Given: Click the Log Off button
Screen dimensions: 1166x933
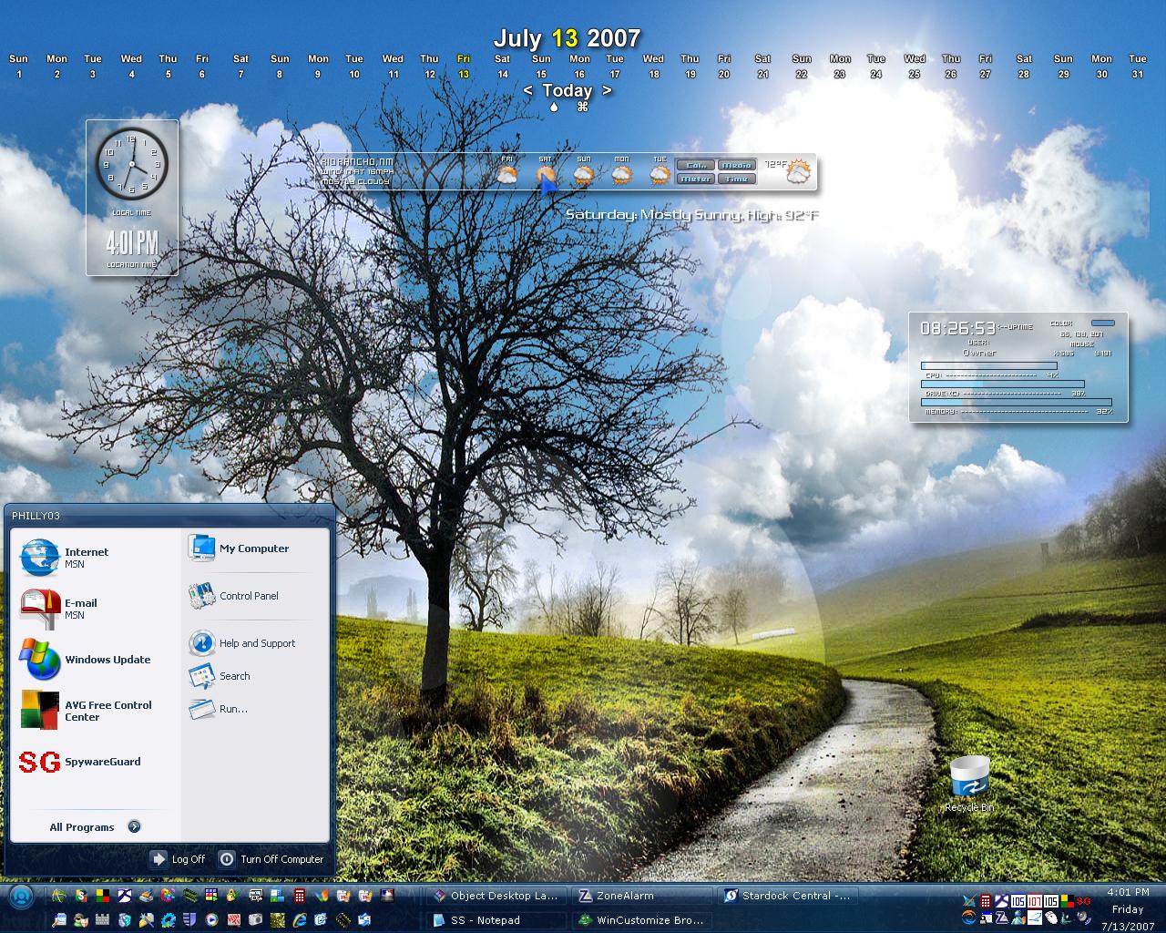Looking at the screenshot, I should coord(179,859).
